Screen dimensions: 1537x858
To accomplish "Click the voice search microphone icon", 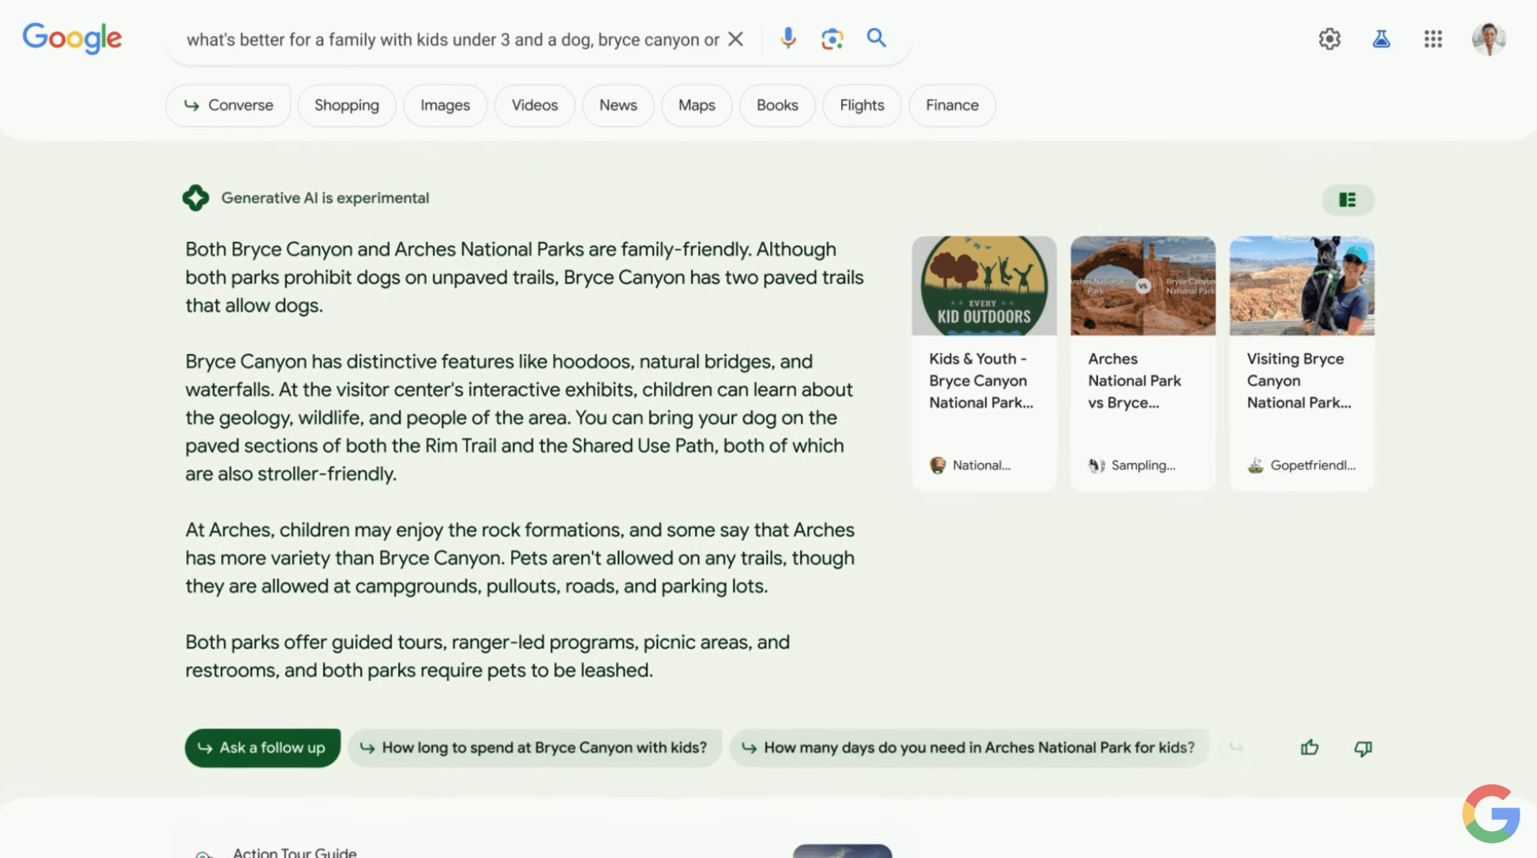I will coord(787,38).
